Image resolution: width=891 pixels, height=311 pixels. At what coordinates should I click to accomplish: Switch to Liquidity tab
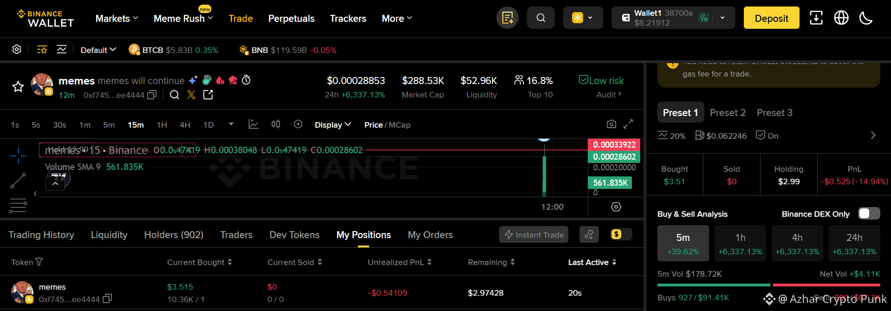point(109,235)
